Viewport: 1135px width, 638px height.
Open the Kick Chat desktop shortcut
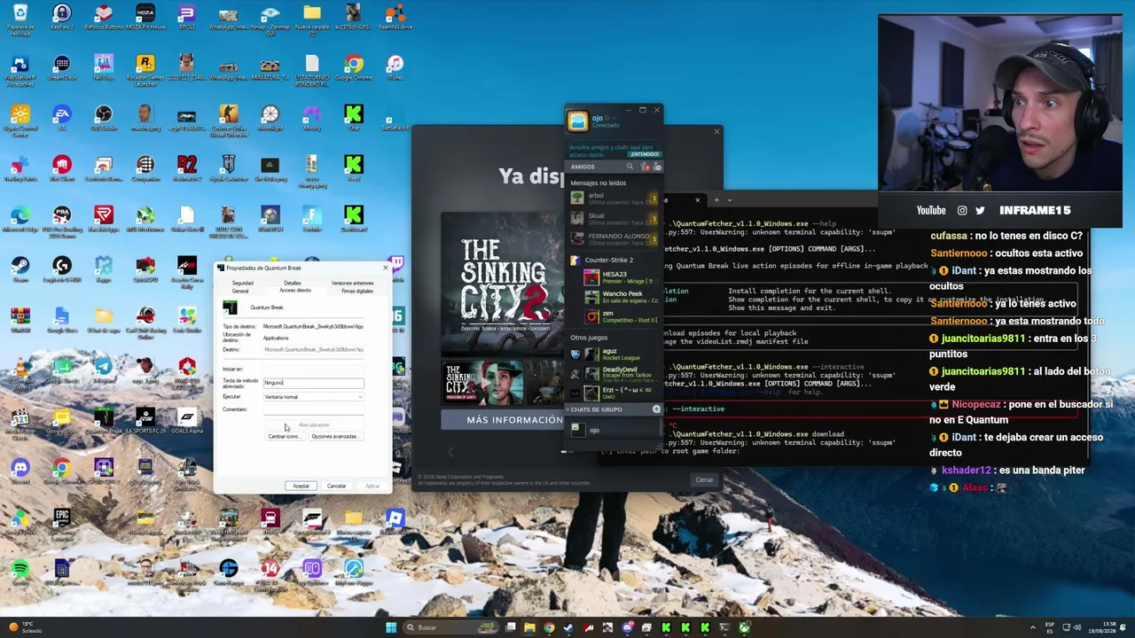354,118
